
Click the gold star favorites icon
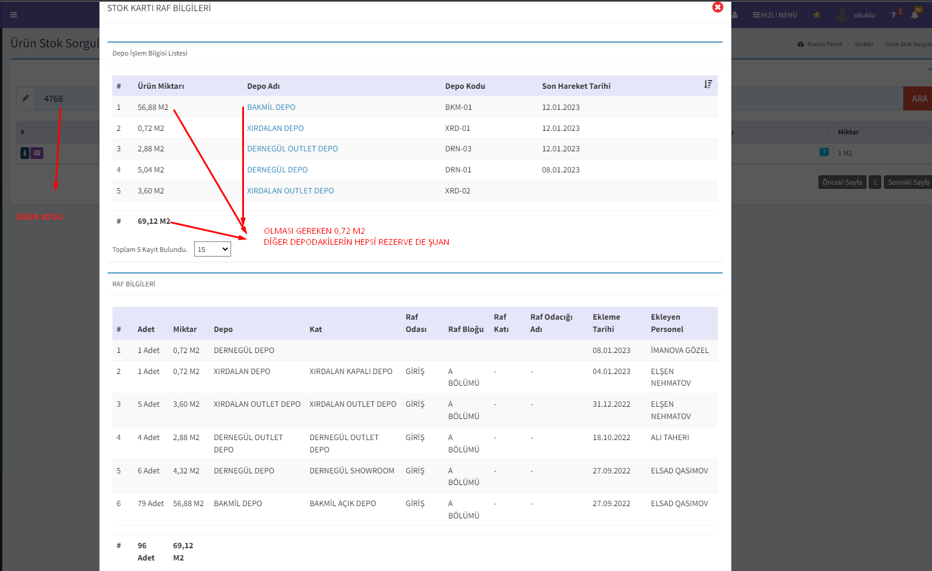coord(816,15)
